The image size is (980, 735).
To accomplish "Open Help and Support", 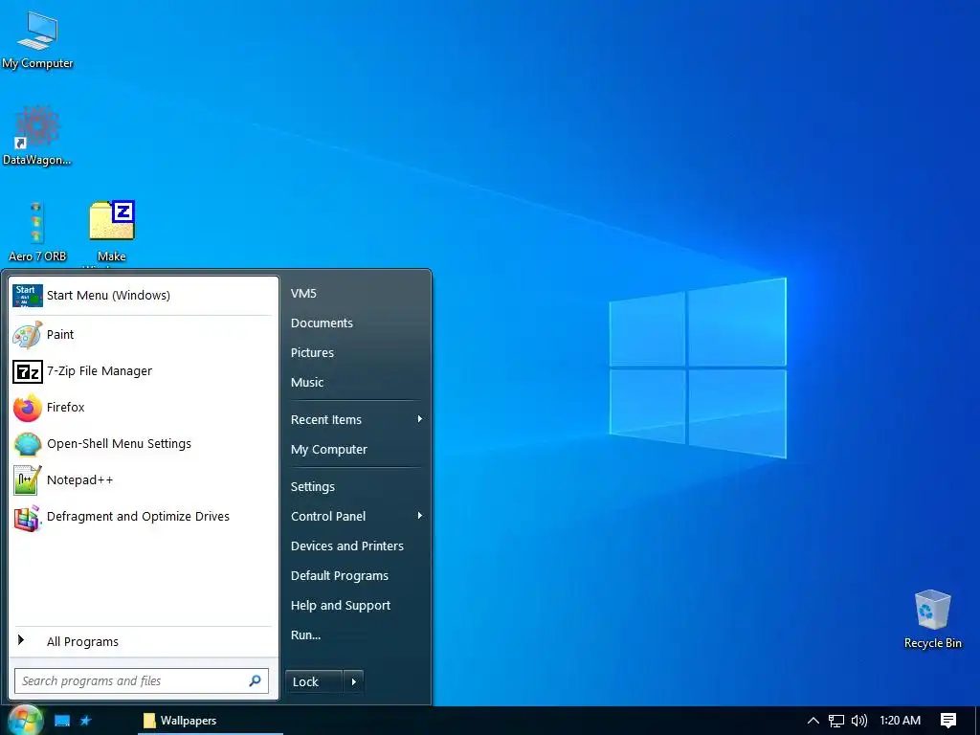I will point(341,606).
